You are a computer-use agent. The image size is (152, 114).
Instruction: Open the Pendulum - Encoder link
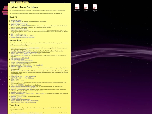[x=16, y=98]
